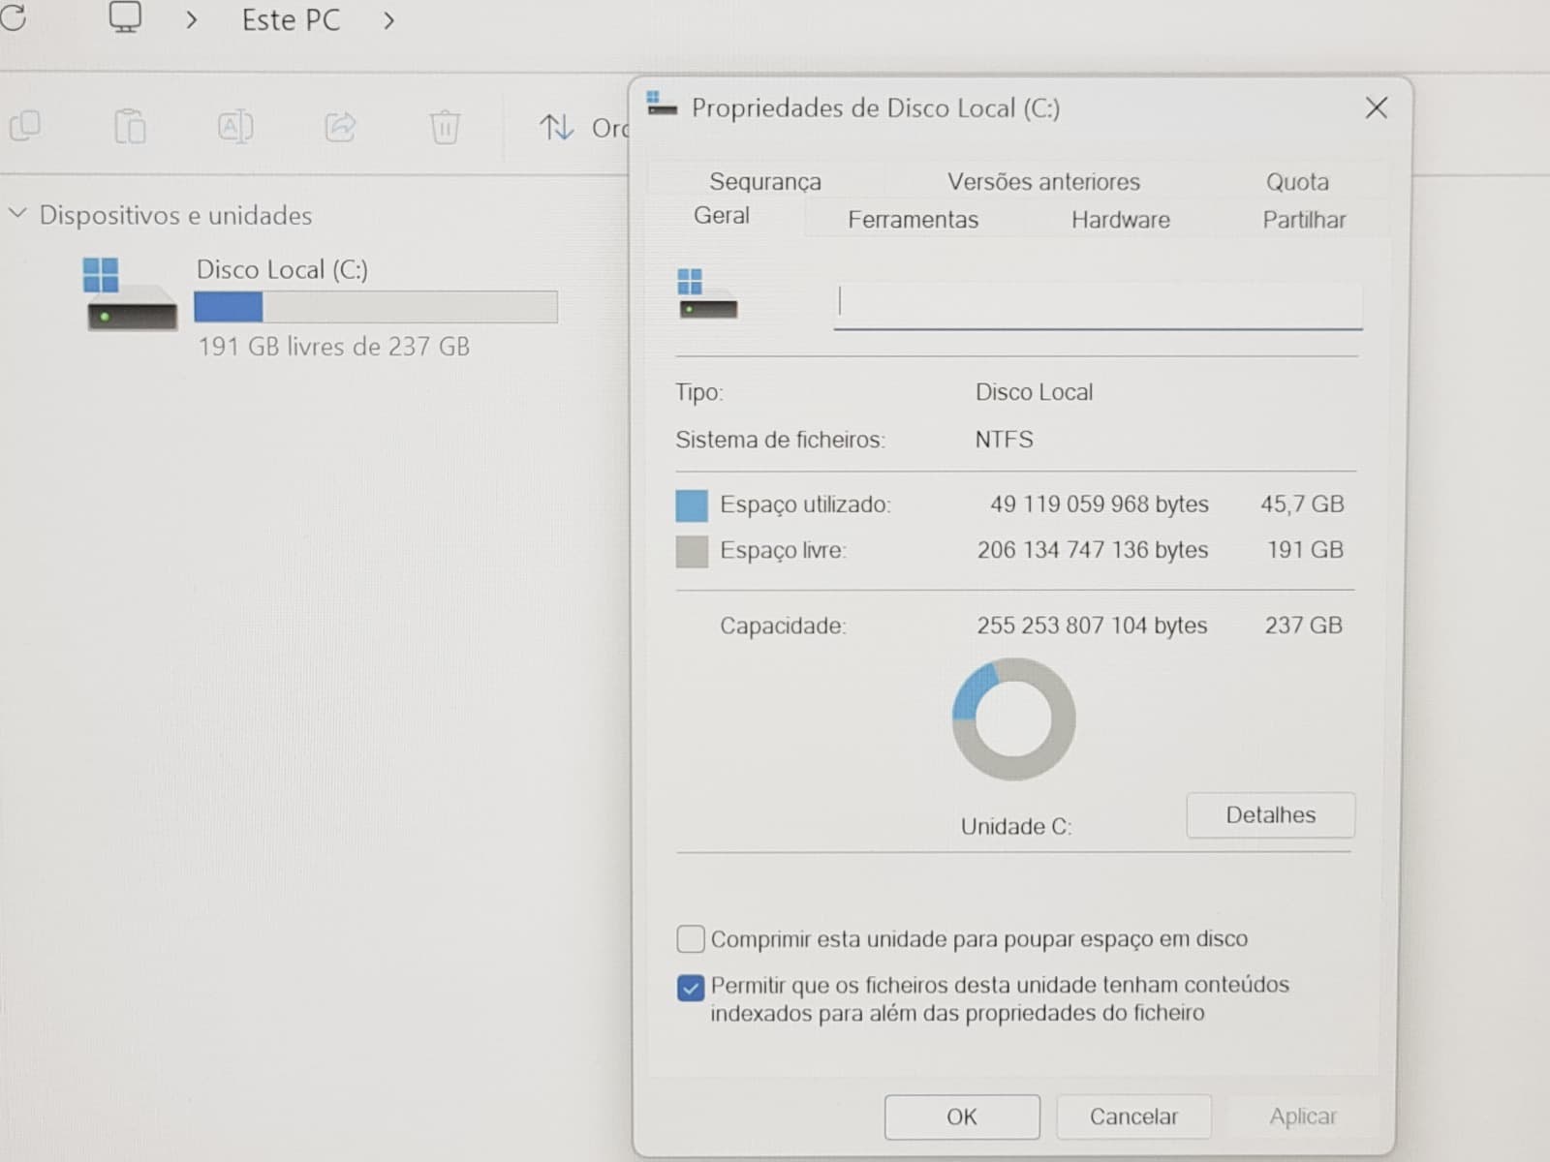The height and width of the screenshot is (1162, 1550).
Task: Click the drive icon in the Geral tab
Action: click(x=707, y=295)
